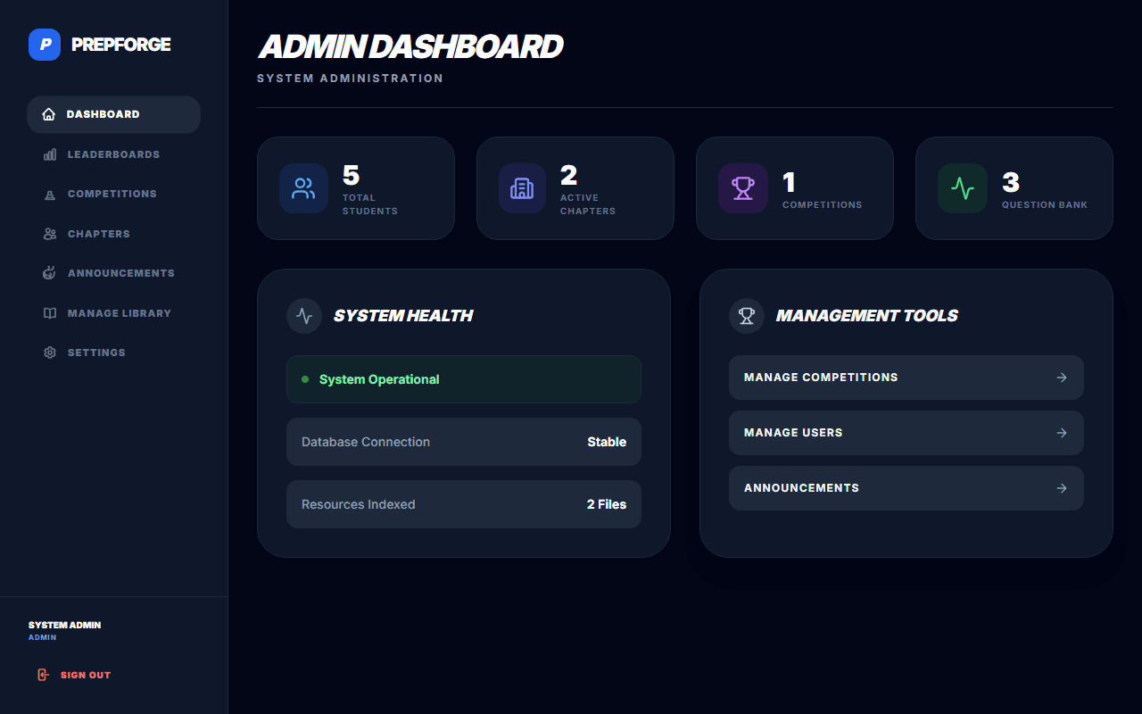The height and width of the screenshot is (714, 1142).
Task: Click the Management Tools trophy icon
Action: coord(747,316)
